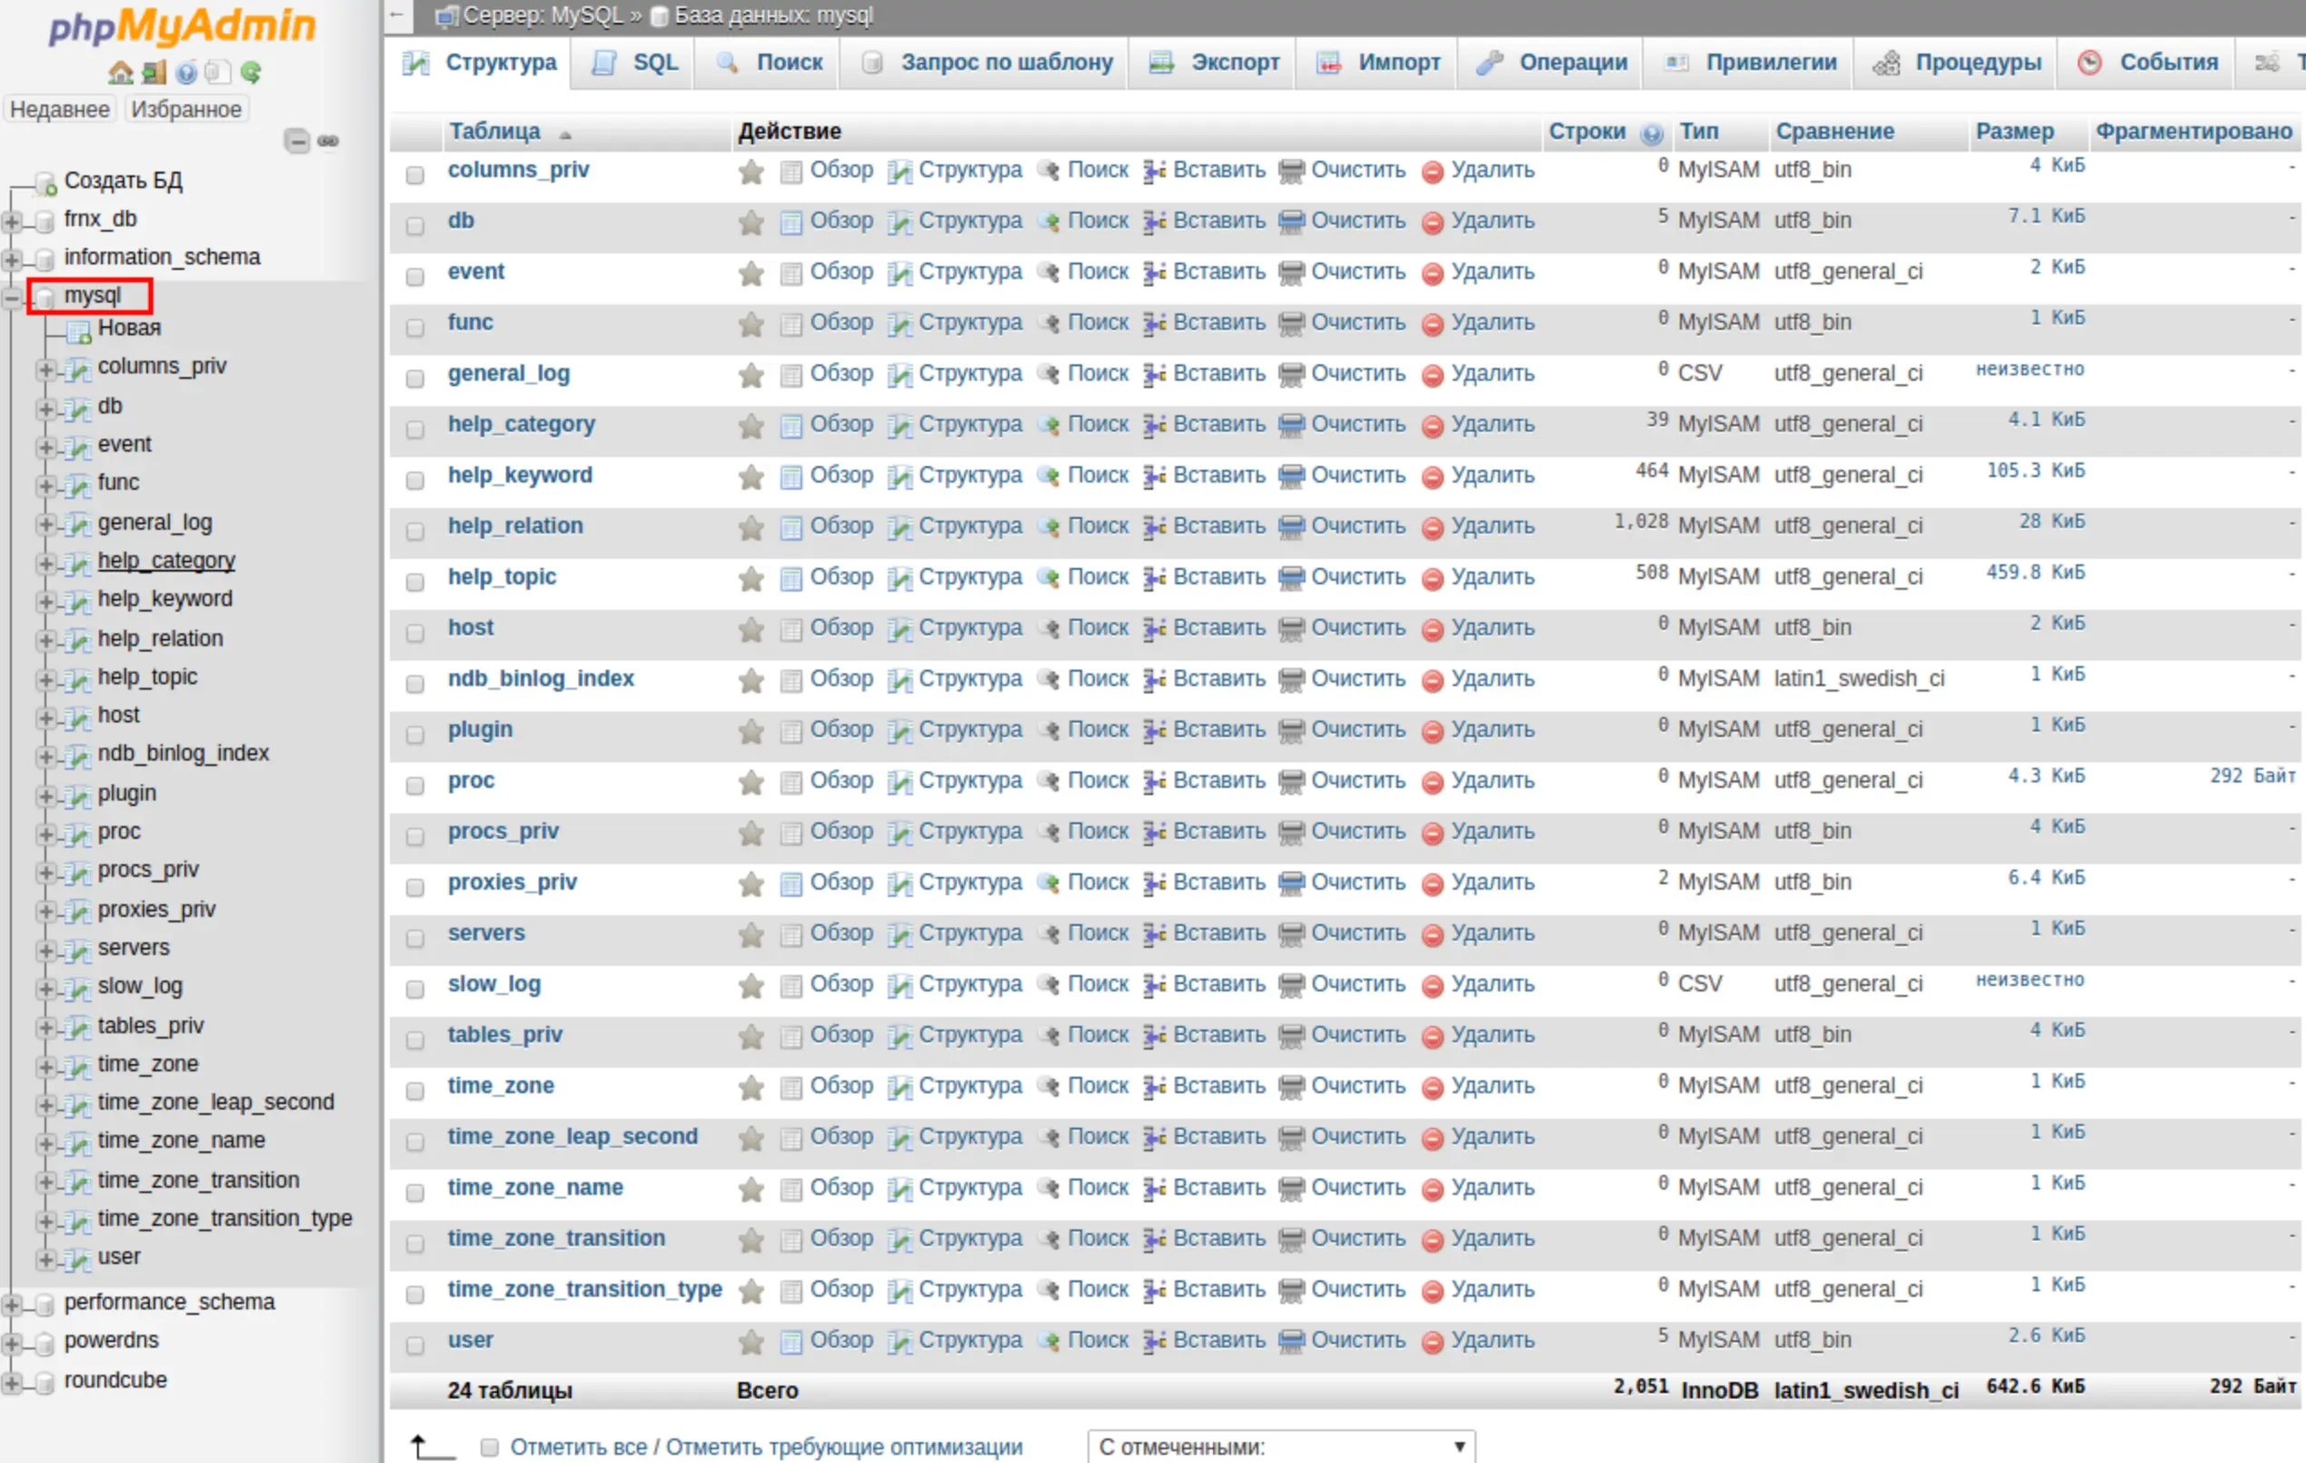Screen dimensions: 2306x1463
Task: Tick the checkbox for event table
Action: tap(414, 275)
